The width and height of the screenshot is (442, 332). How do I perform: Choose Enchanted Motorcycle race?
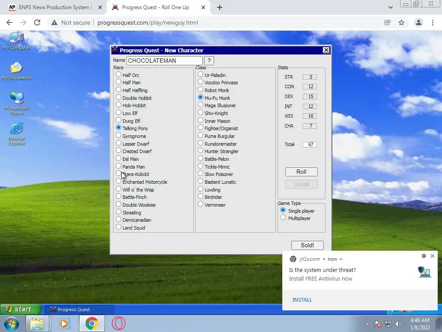[118, 181]
